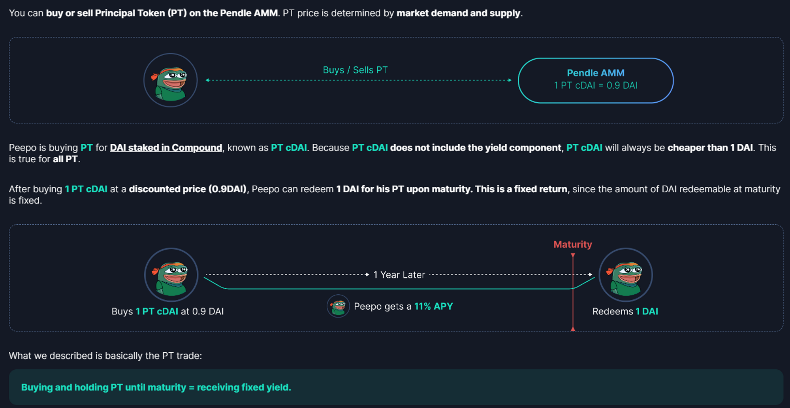Click the Peepo gets a 11% APY text
Image resolution: width=790 pixels, height=408 pixels.
pos(403,306)
